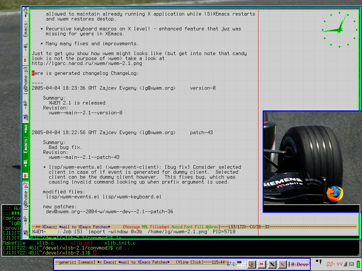Click the green battery level indicator

tap(358, 264)
